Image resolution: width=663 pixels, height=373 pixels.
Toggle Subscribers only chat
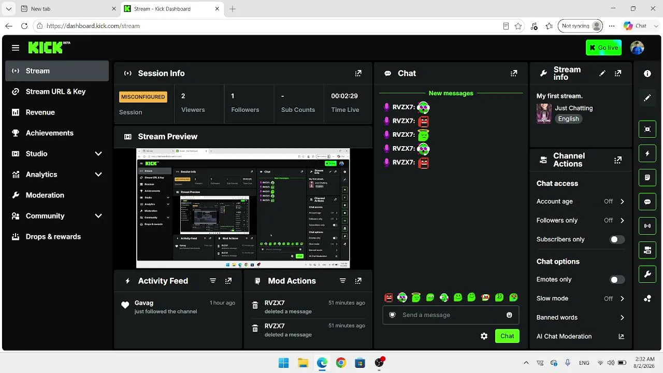616,239
